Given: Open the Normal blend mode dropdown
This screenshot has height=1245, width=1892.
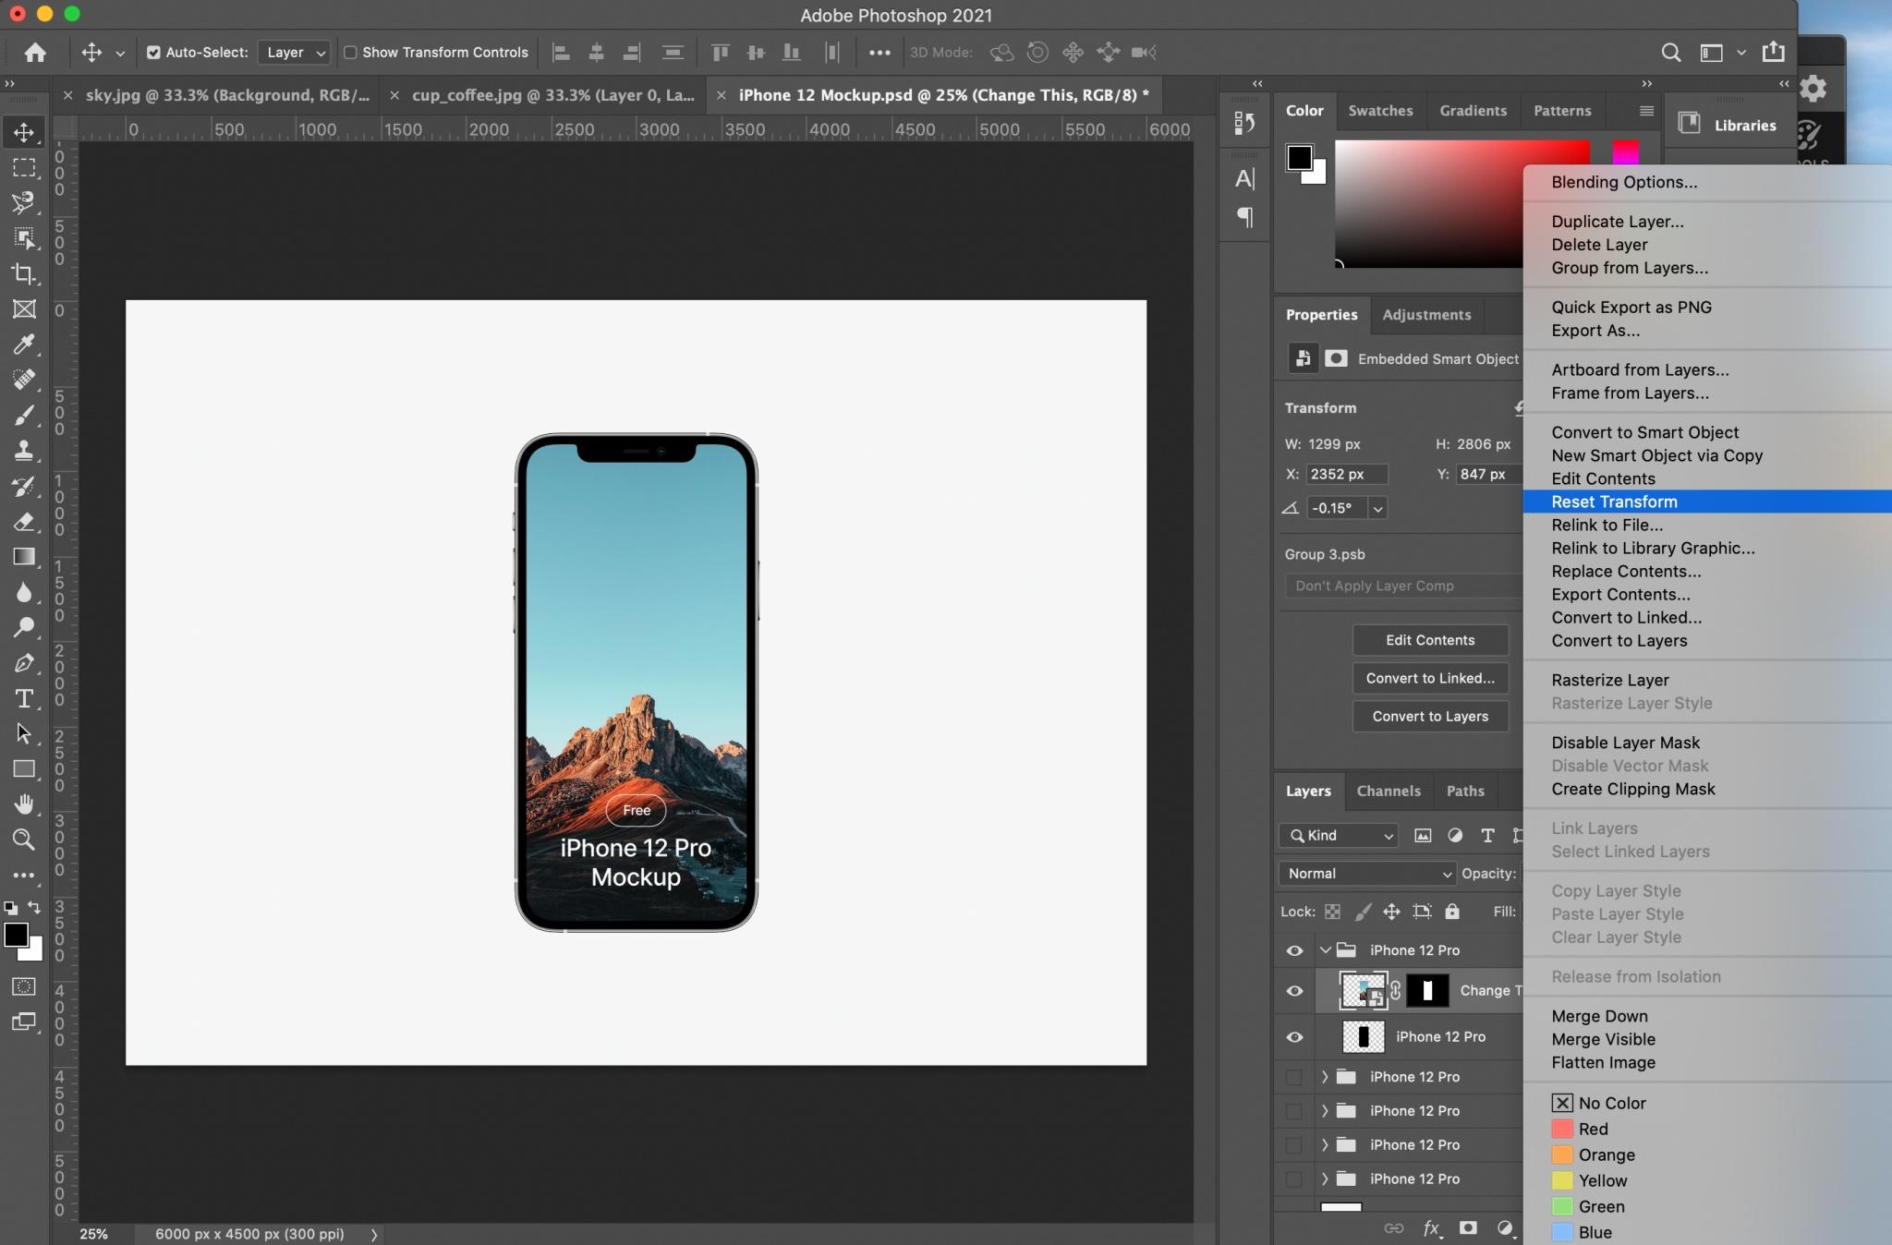Looking at the screenshot, I should pyautogui.click(x=1367, y=874).
